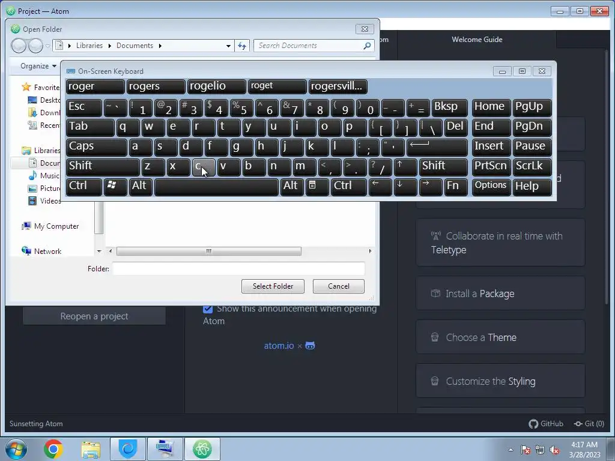
Task: Choose the 'rogelio' word suggestion
Action: 217,86
